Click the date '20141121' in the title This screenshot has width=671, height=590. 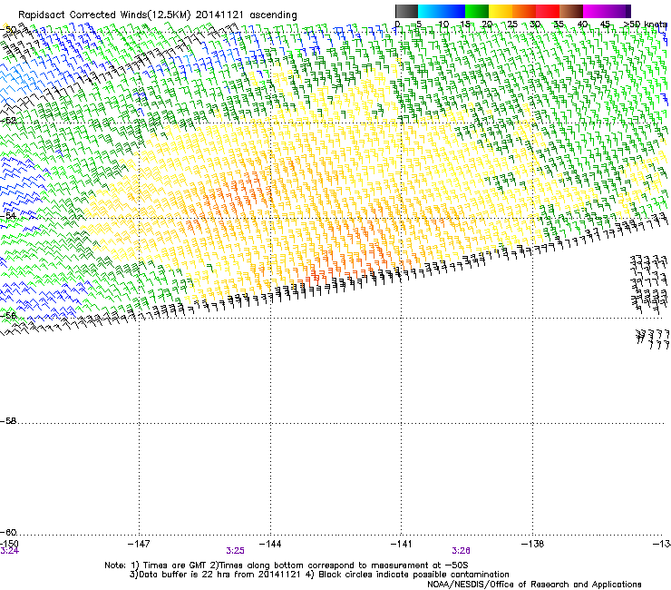219,15
